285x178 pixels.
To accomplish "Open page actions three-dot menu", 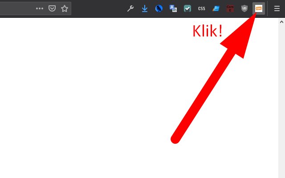I will (x=40, y=8).
